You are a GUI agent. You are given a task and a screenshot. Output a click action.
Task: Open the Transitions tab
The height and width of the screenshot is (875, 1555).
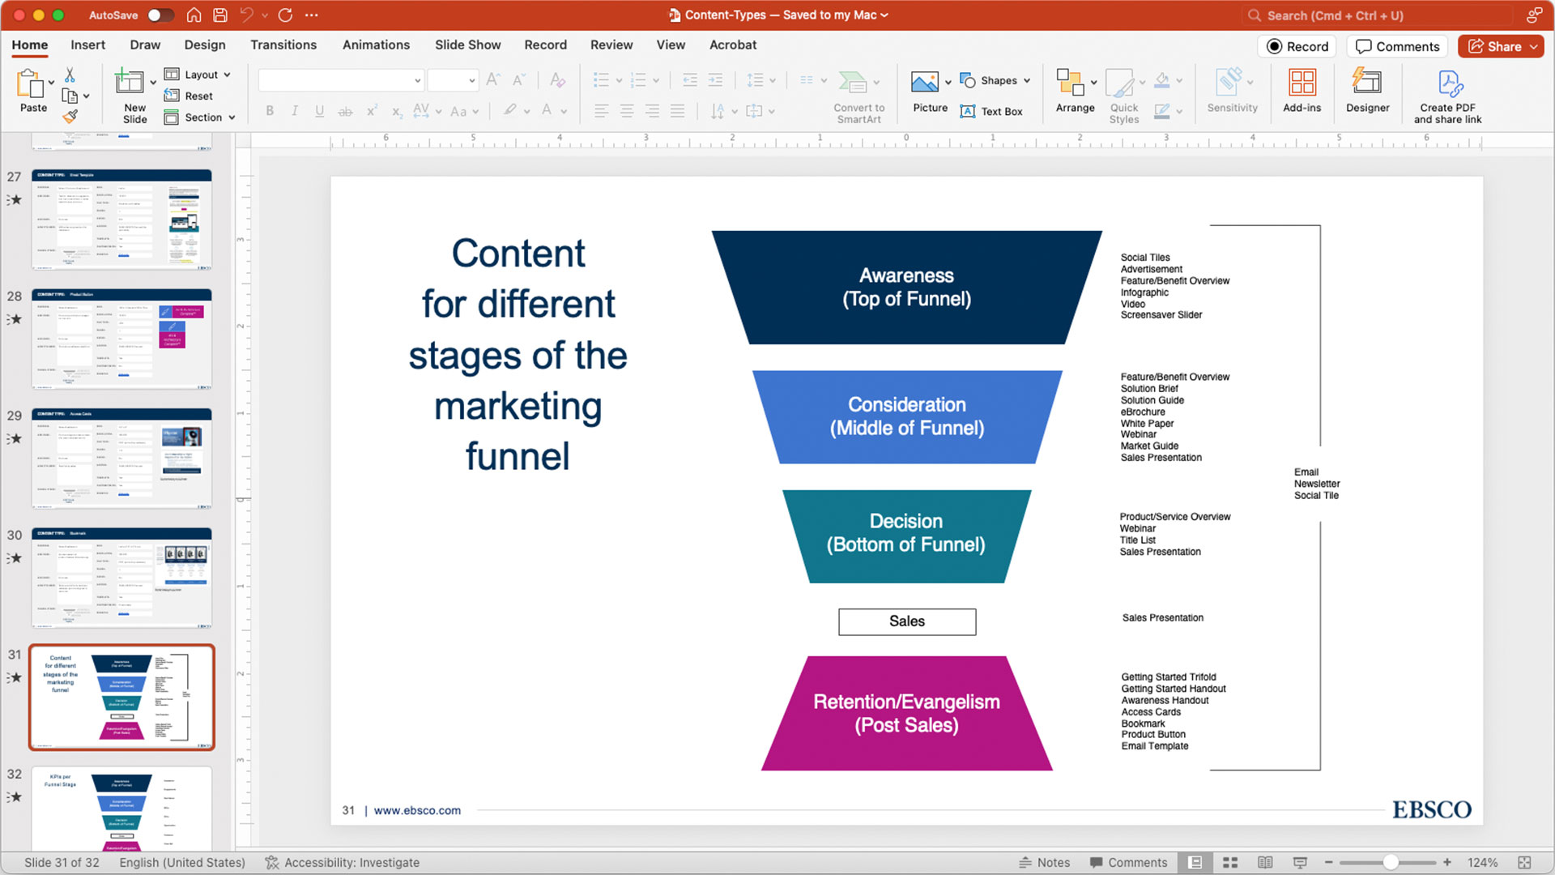pos(283,45)
